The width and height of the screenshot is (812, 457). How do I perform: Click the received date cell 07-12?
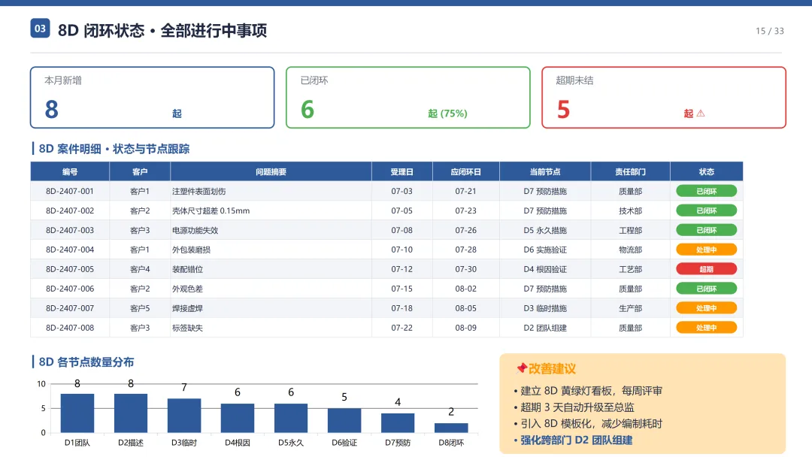pyautogui.click(x=401, y=269)
